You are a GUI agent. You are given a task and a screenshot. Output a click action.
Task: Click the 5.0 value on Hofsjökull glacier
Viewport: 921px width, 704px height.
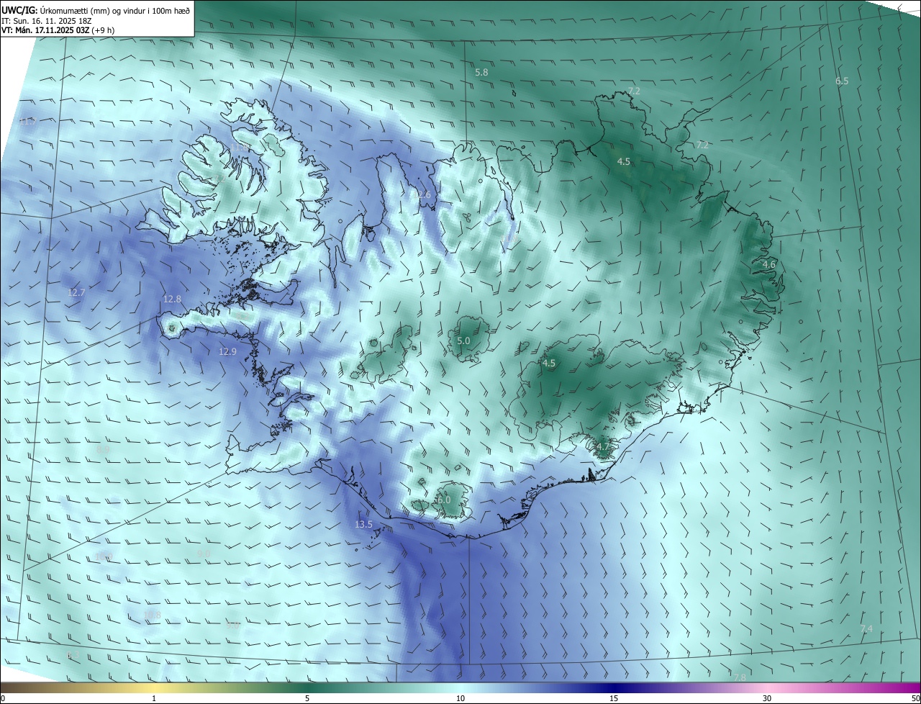point(464,341)
